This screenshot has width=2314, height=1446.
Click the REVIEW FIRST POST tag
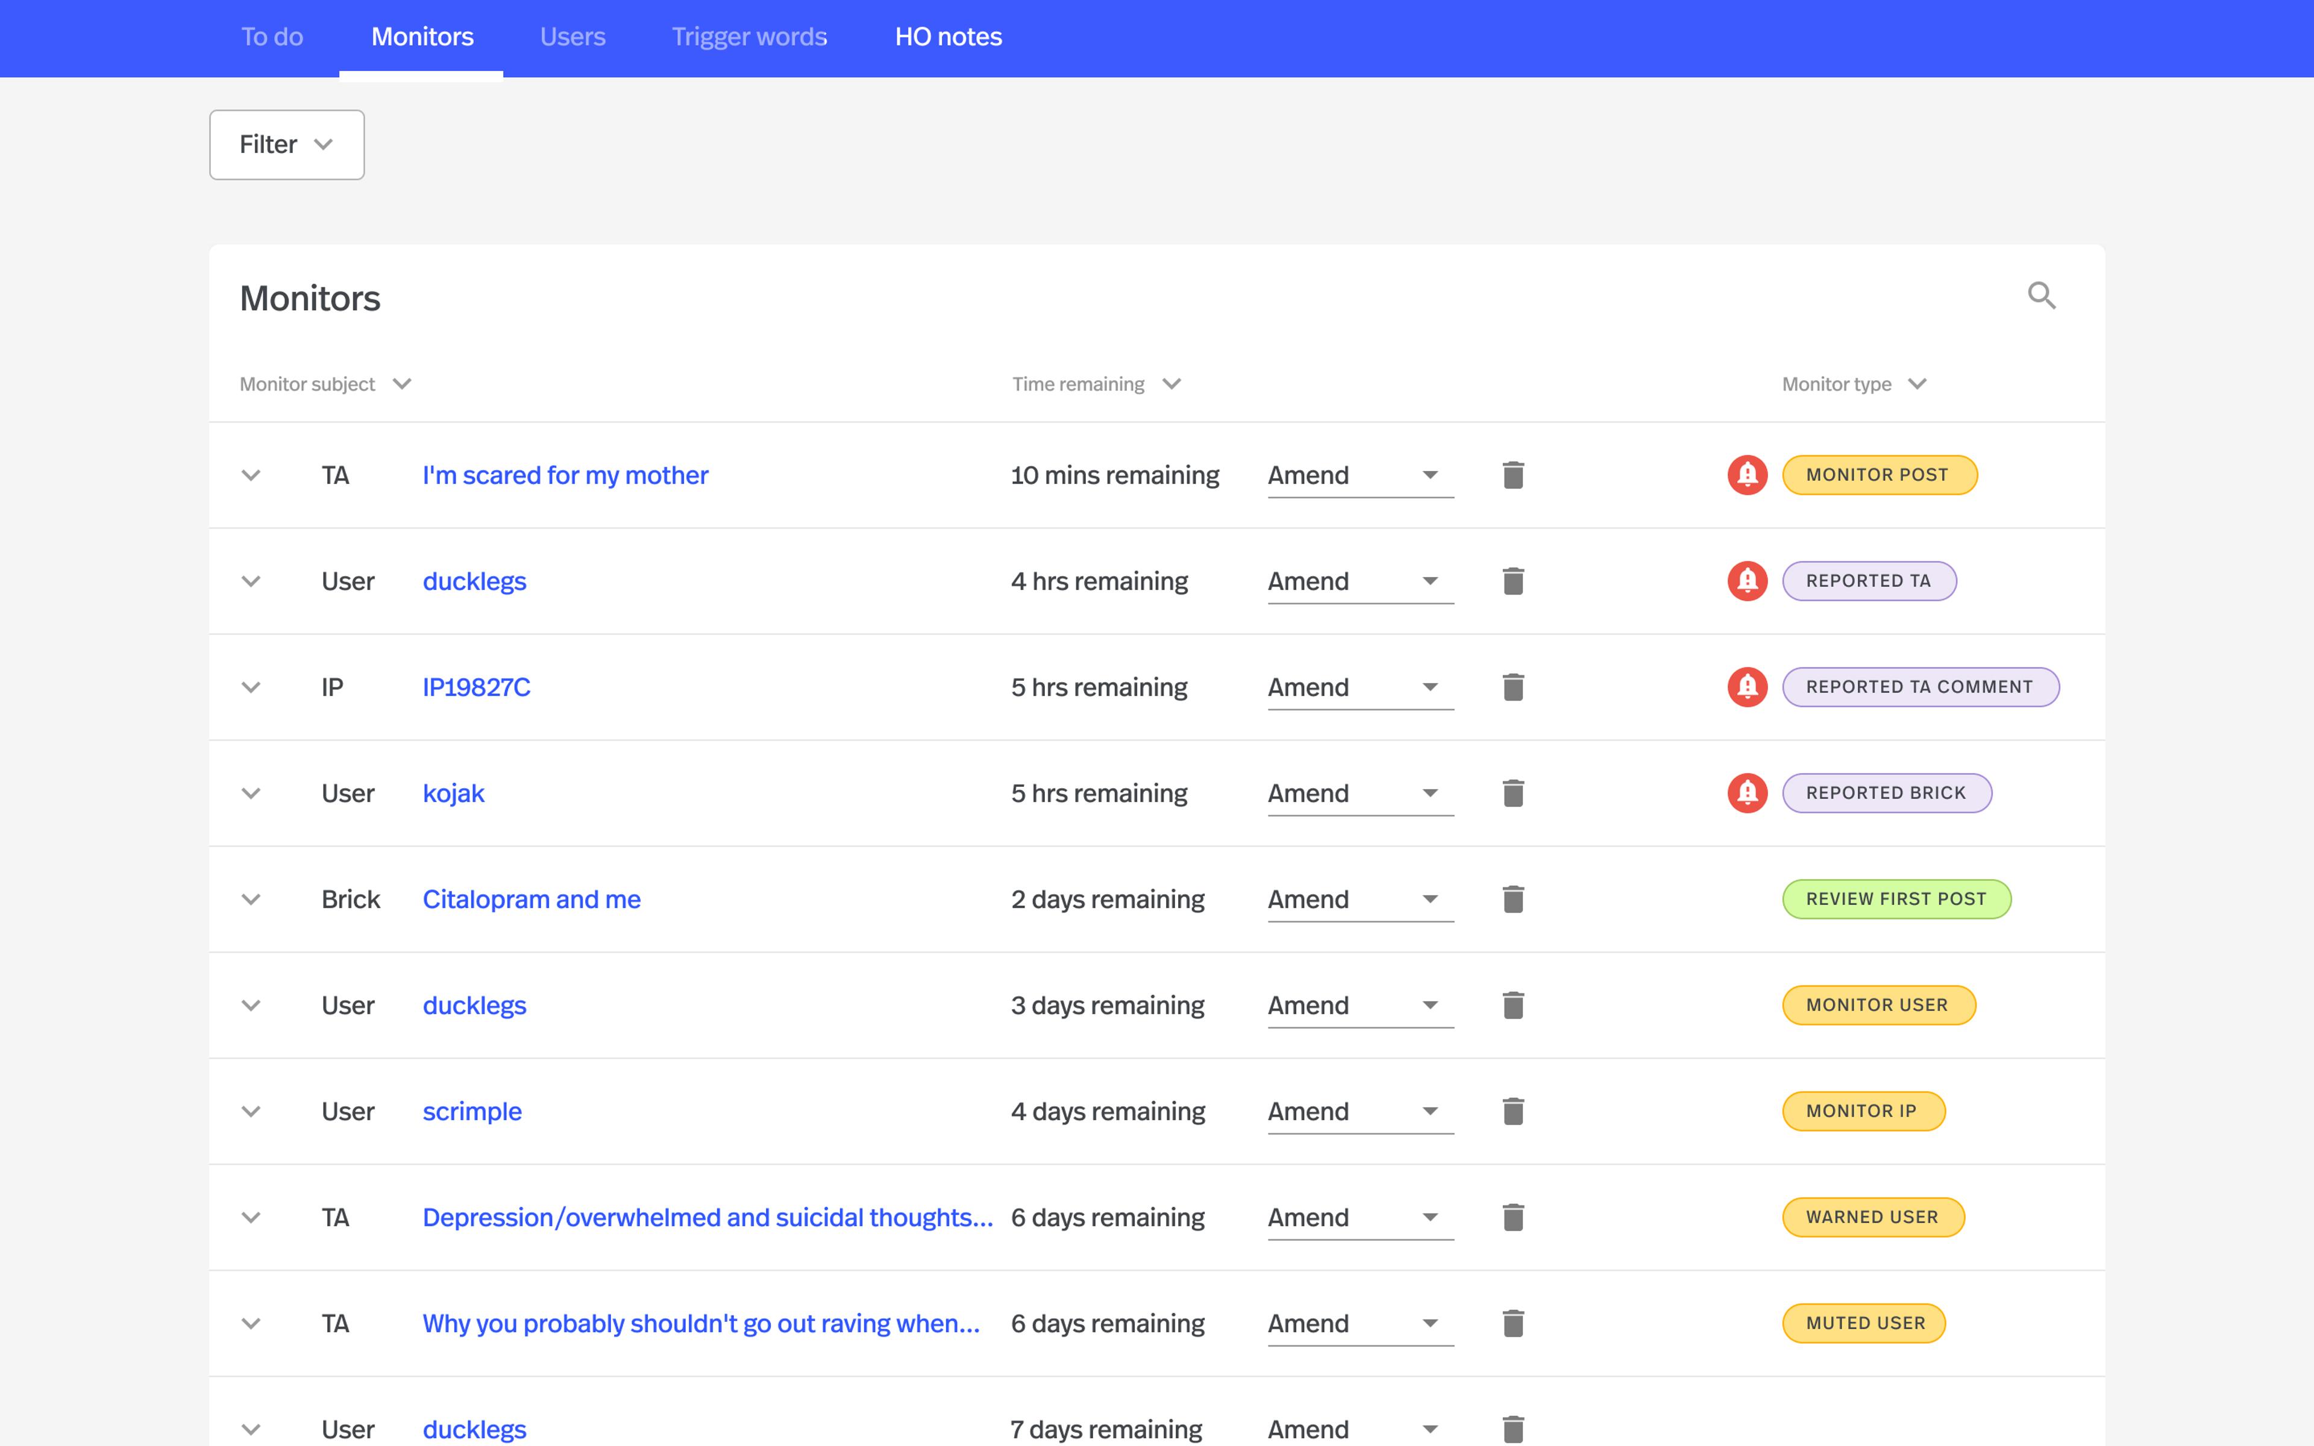(1895, 900)
